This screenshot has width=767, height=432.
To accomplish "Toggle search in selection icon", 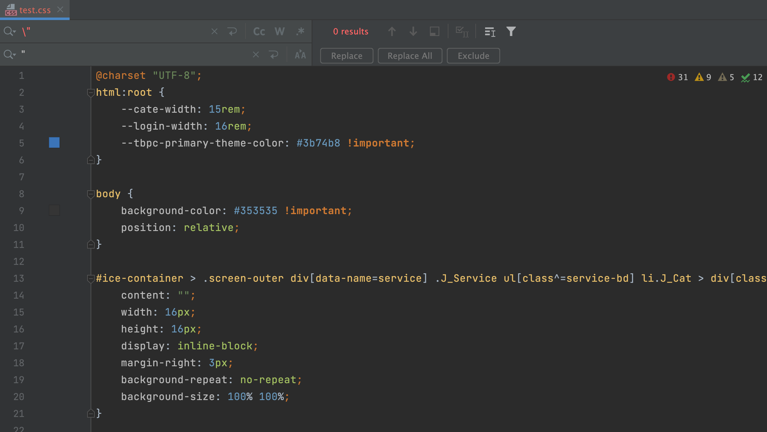I will point(435,31).
